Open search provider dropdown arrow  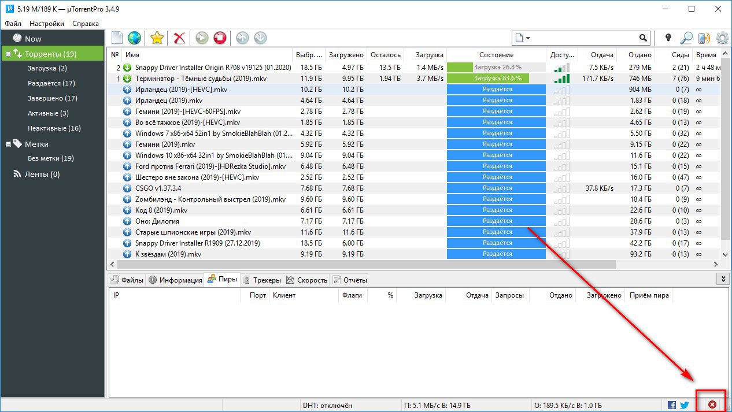[x=528, y=39]
